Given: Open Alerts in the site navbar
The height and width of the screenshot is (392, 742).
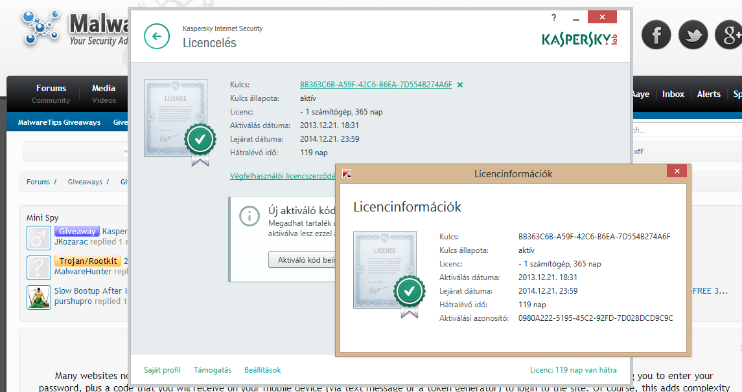Looking at the screenshot, I should (708, 94).
